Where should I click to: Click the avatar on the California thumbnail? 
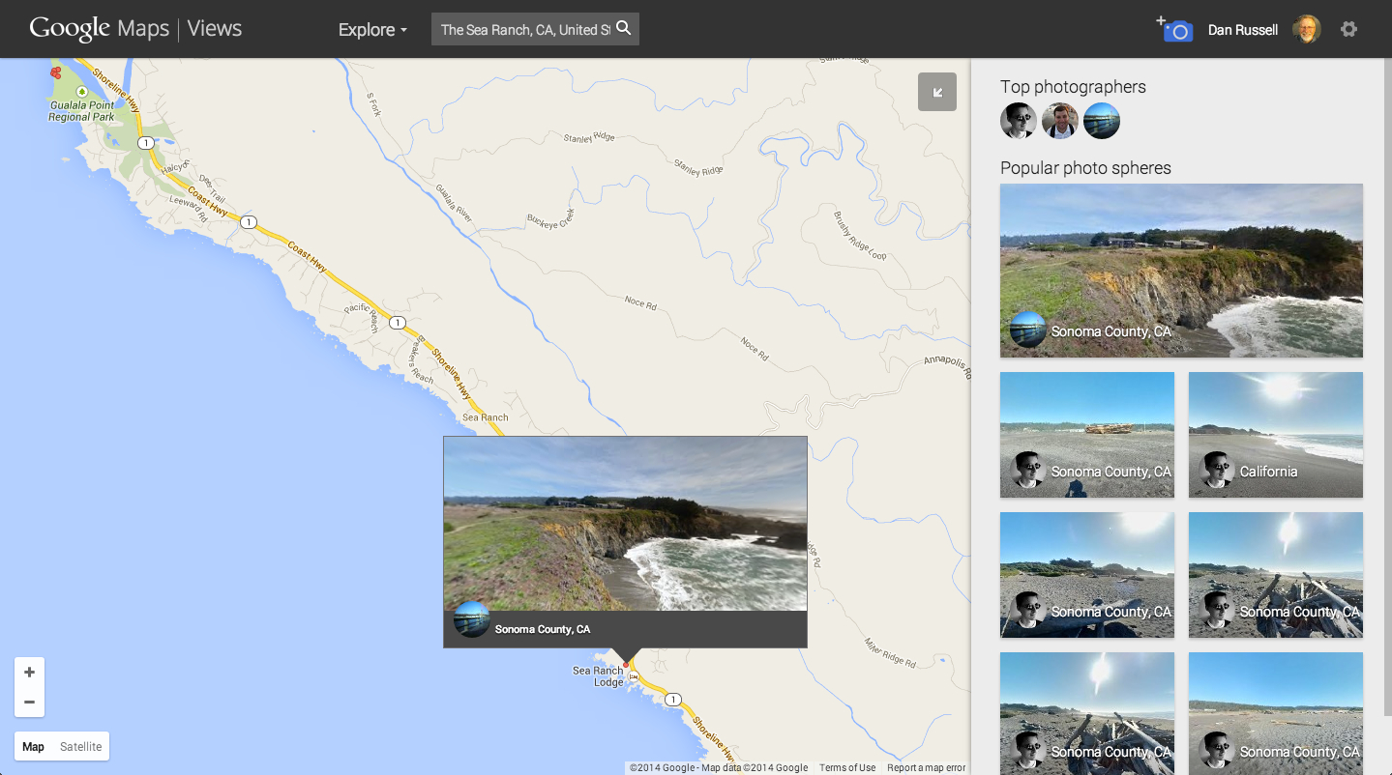(1217, 470)
